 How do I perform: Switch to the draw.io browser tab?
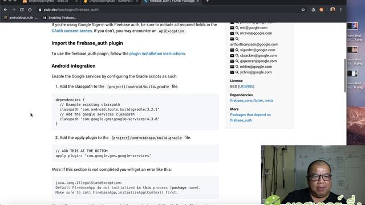tap(50, 1)
